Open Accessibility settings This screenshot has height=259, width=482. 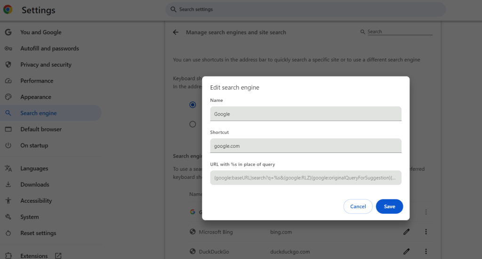coord(36,201)
